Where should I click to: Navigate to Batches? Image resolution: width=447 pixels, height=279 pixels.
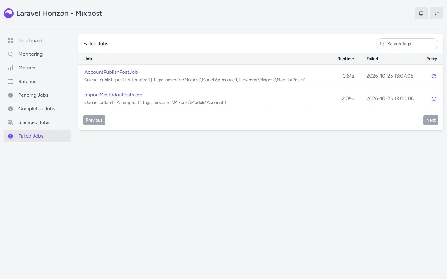point(37,82)
